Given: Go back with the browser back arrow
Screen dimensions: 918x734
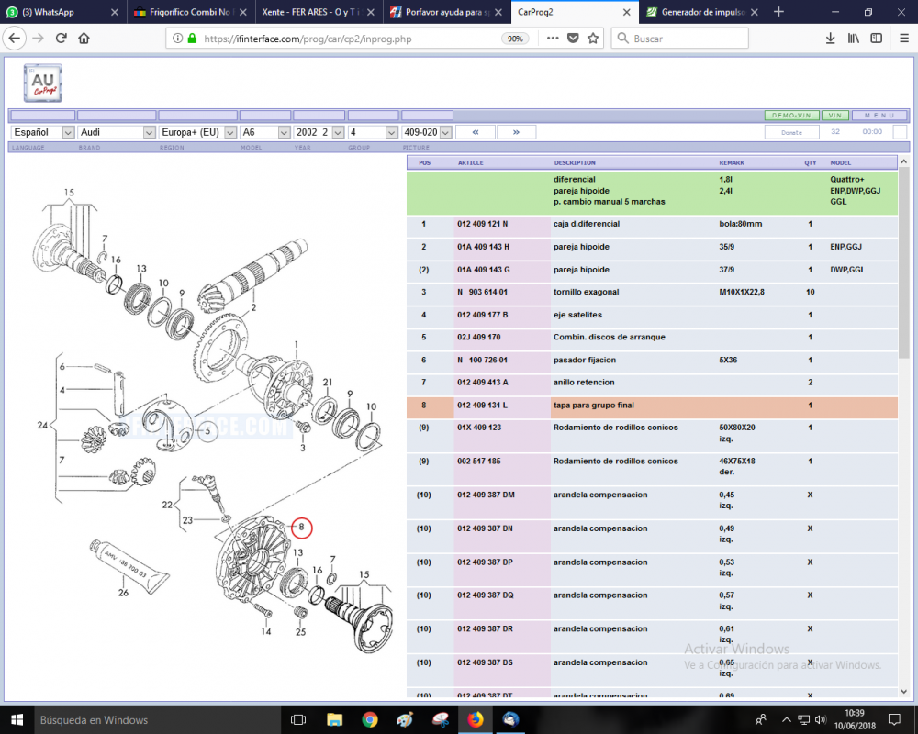Looking at the screenshot, I should [15, 39].
